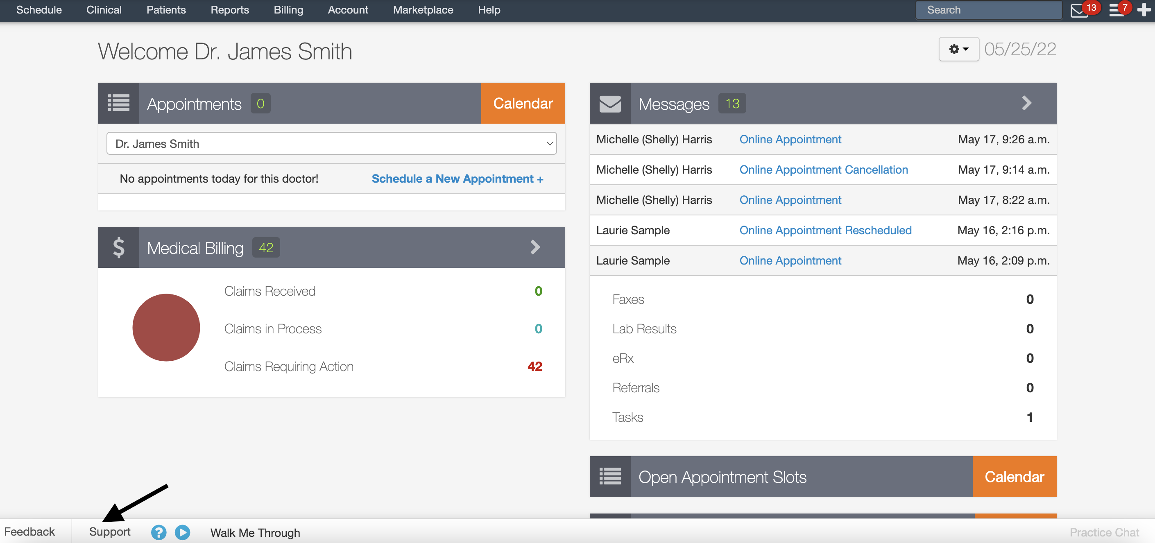The height and width of the screenshot is (543, 1155).
Task: Open Online Appointment Rescheduled message
Action: point(825,230)
